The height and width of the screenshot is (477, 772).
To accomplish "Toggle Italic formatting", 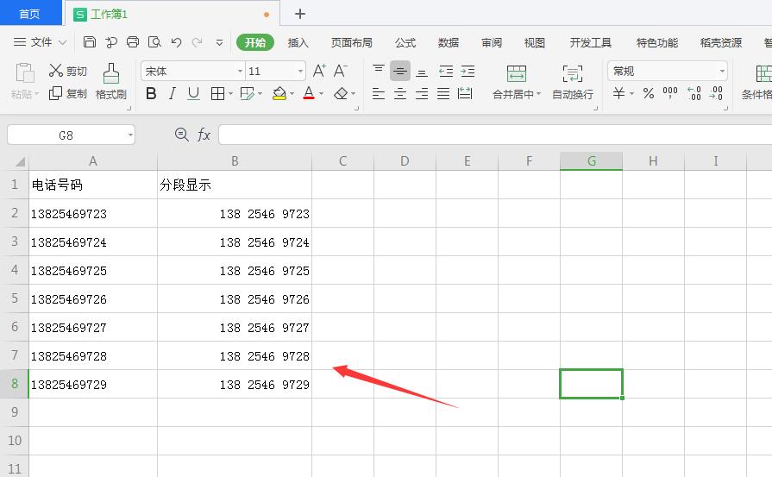I will pos(173,93).
